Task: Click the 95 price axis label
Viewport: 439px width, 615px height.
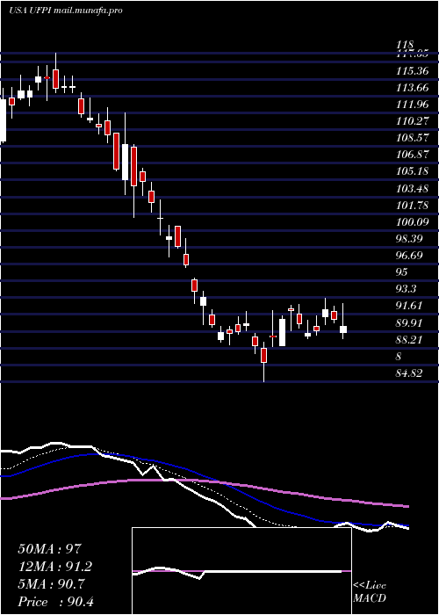Action: tap(402, 271)
